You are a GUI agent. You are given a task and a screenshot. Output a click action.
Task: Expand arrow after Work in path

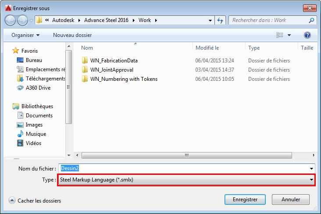(x=156, y=20)
